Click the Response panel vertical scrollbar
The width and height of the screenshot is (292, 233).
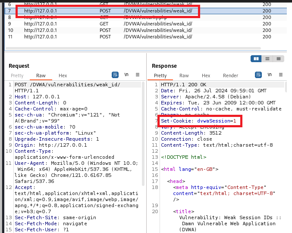(286, 87)
